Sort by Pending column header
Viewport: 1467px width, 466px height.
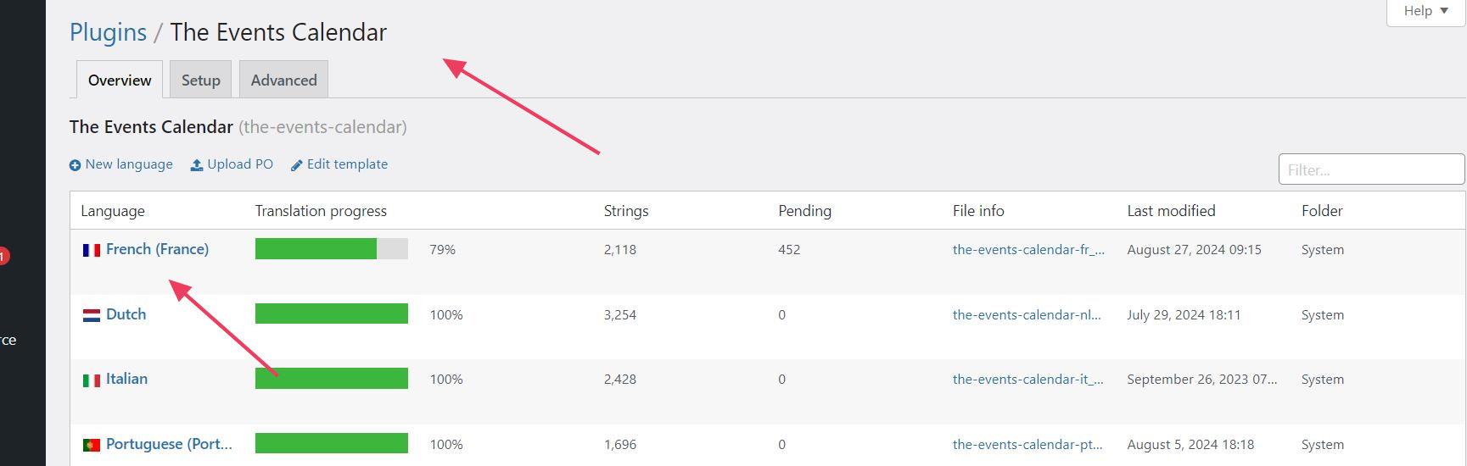point(804,211)
